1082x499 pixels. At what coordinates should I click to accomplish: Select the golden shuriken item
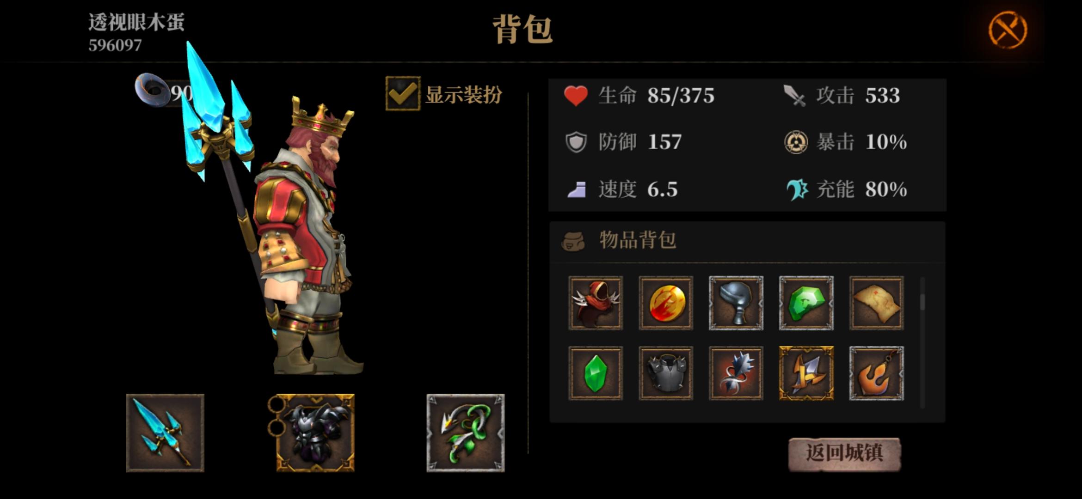[806, 373]
